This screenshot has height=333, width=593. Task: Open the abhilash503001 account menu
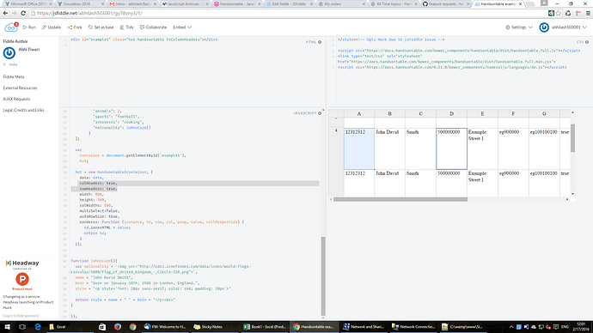[x=569, y=27]
